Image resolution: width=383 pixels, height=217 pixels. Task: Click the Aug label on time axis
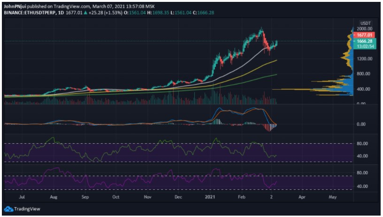click(x=54, y=197)
